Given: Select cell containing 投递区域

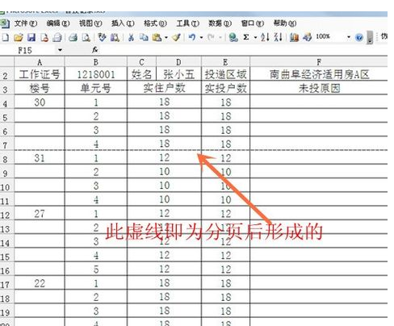Looking at the screenshot, I should (x=225, y=74).
